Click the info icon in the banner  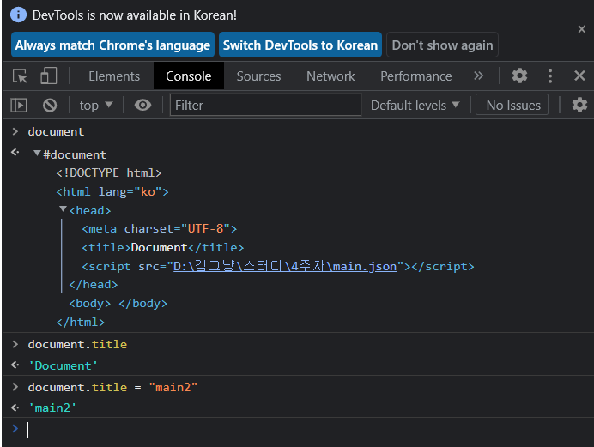pyautogui.click(x=18, y=15)
